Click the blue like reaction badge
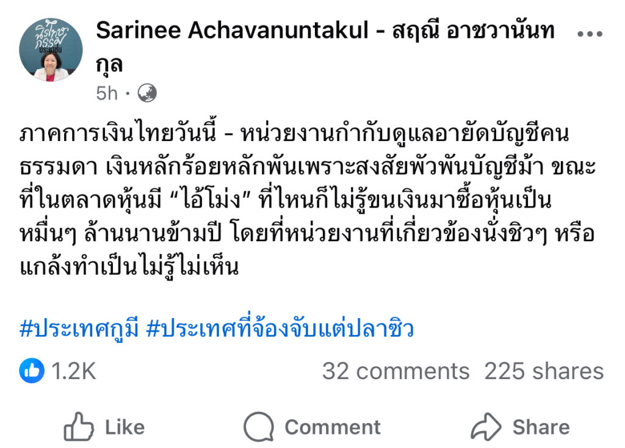Viewport: 625px width, 448px height. (32, 370)
